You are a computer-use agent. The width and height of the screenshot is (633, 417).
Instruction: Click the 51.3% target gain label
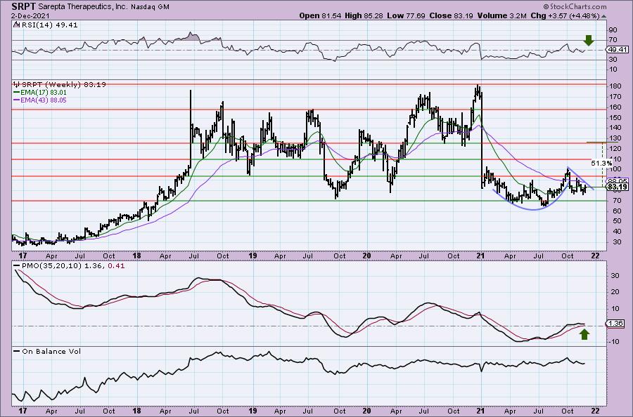point(601,163)
